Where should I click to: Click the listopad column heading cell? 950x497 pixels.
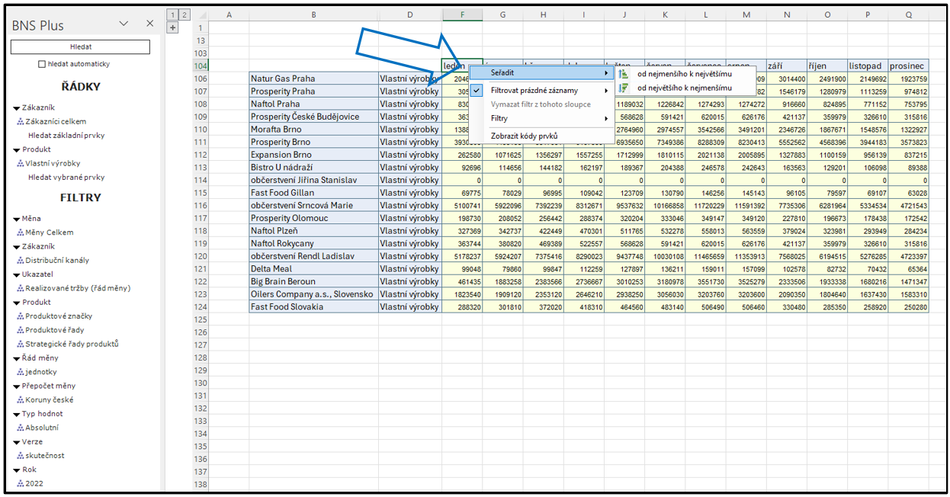point(868,66)
